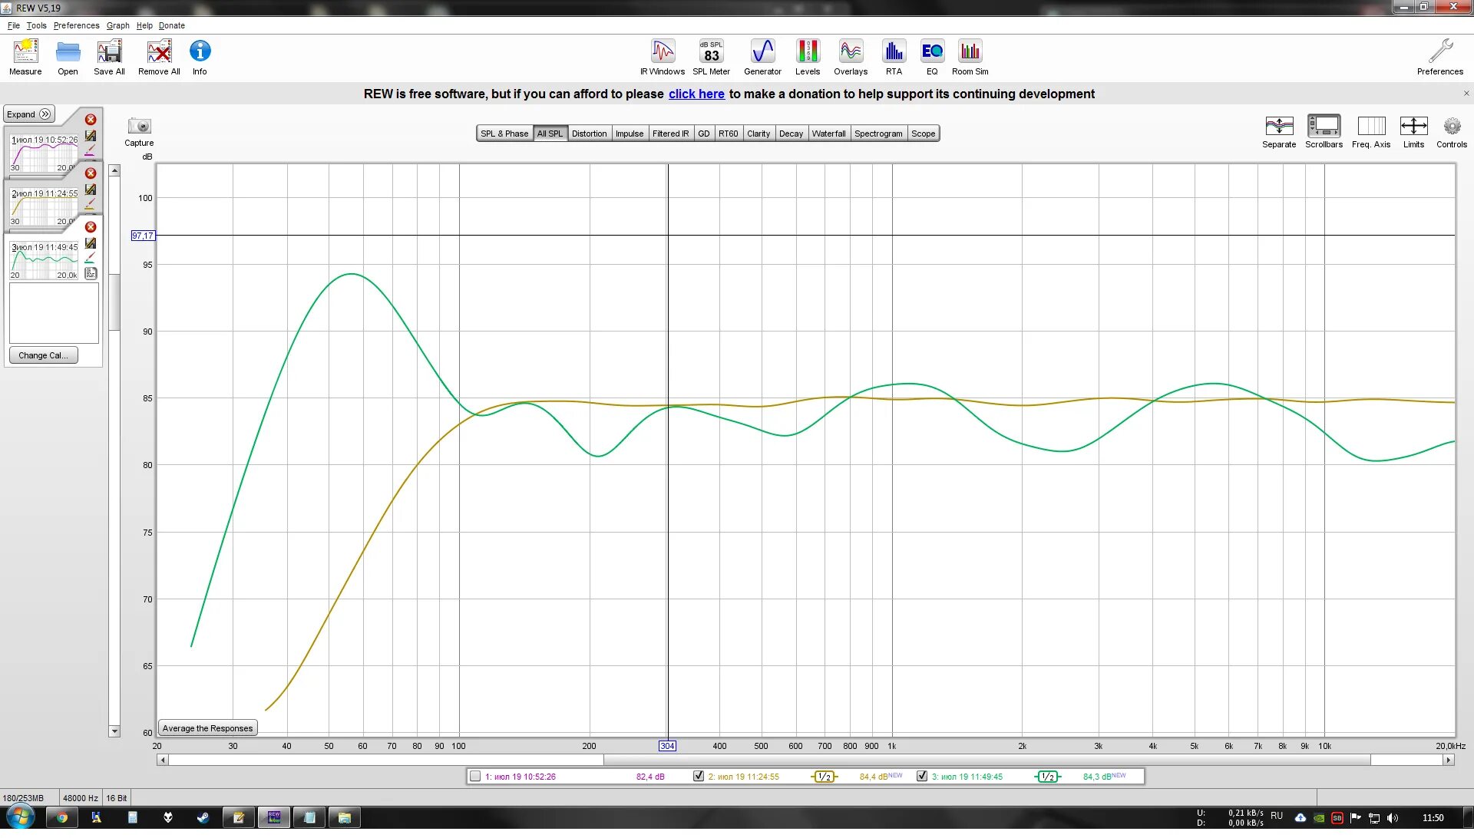Switch to the Waterfall tab

pyautogui.click(x=828, y=134)
